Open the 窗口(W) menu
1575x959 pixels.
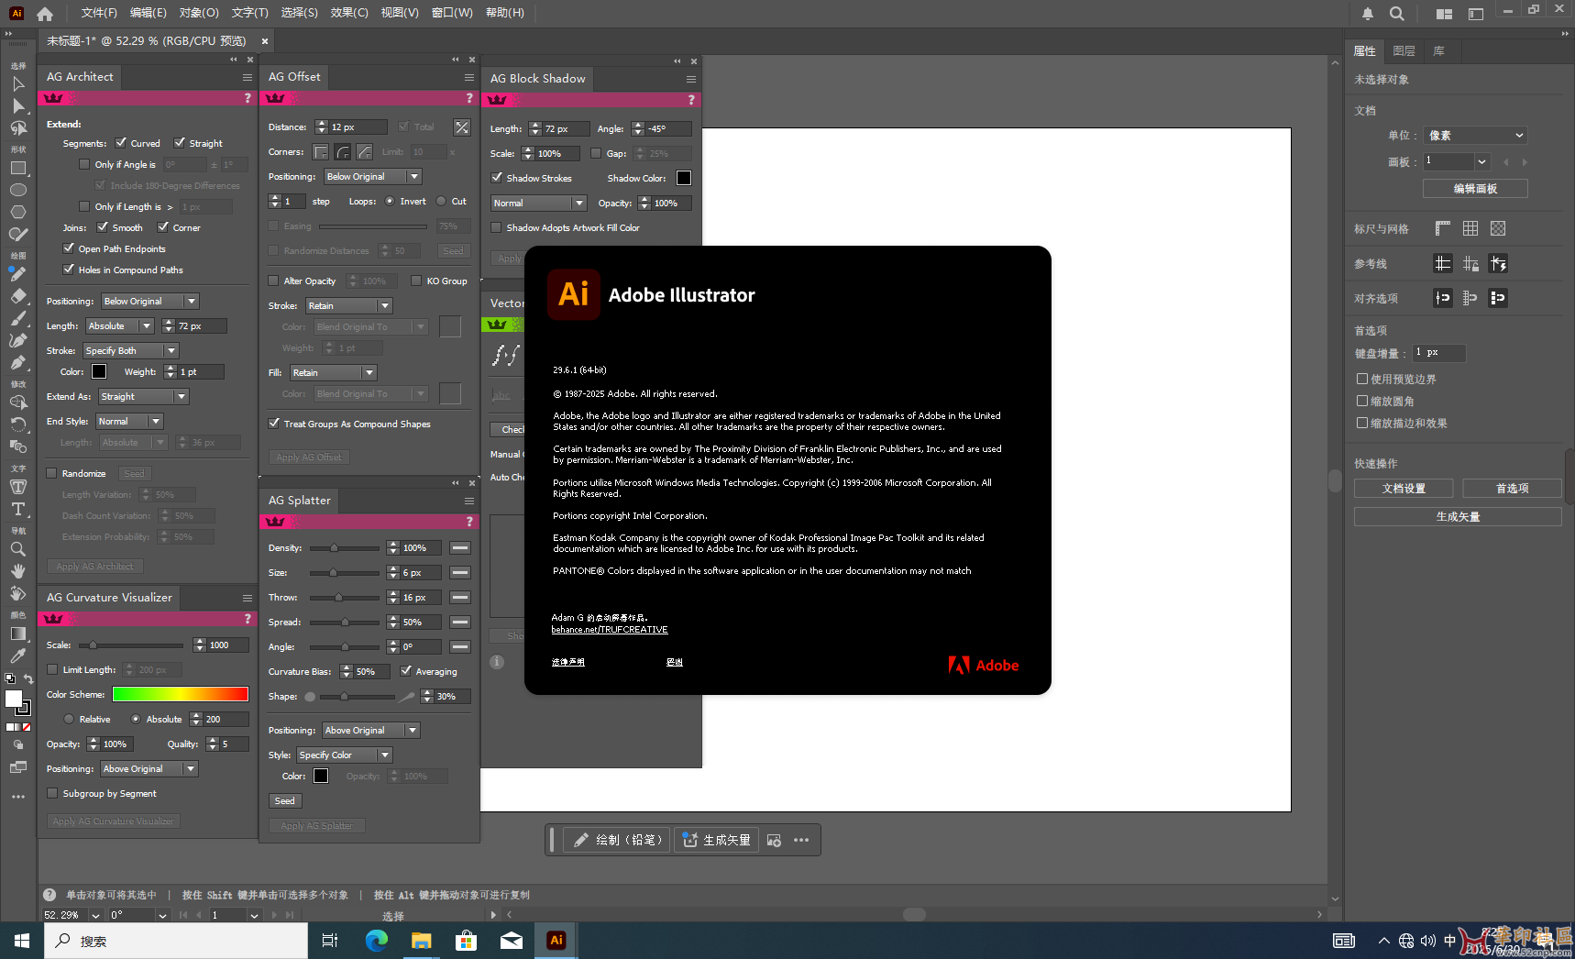pos(452,13)
